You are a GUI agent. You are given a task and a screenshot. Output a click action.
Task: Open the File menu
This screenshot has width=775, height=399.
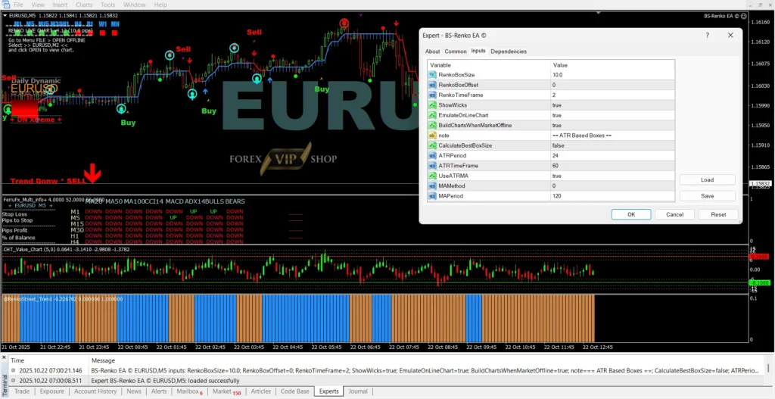(x=18, y=5)
